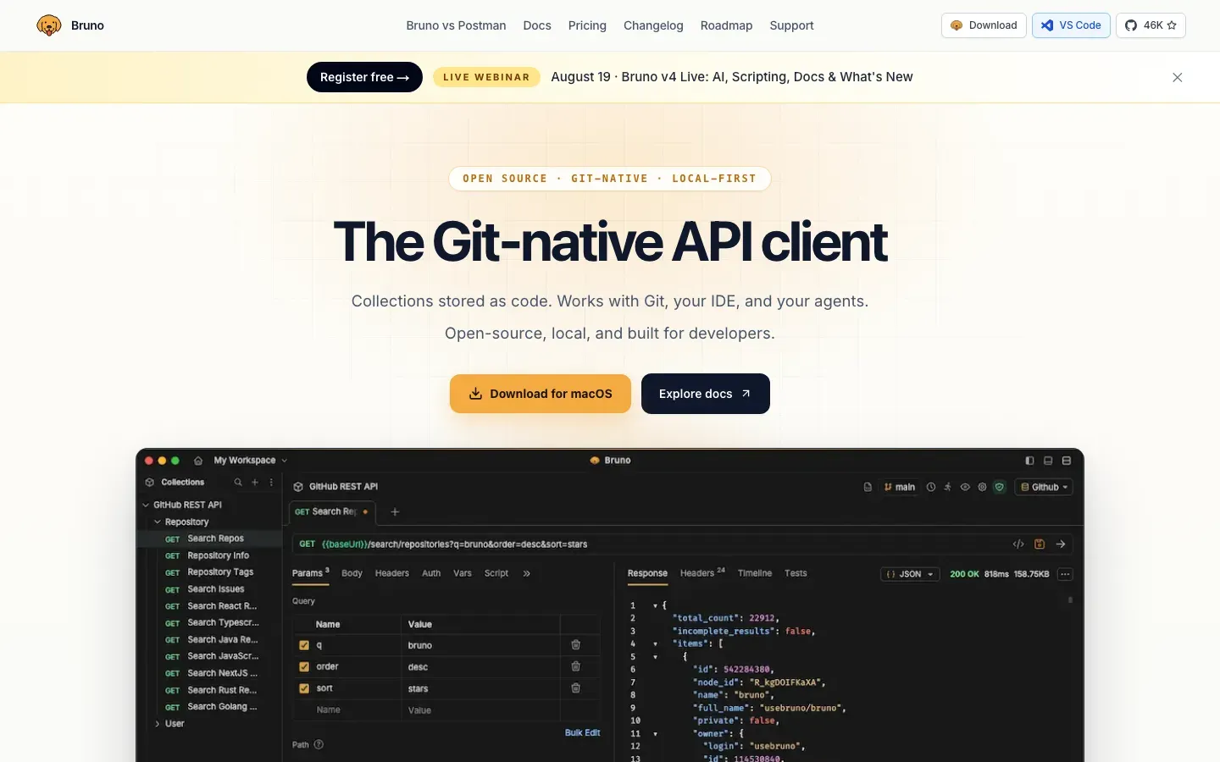Viewport: 1220px width, 762px height.
Task: Expand the User folder
Action: pyautogui.click(x=158, y=724)
